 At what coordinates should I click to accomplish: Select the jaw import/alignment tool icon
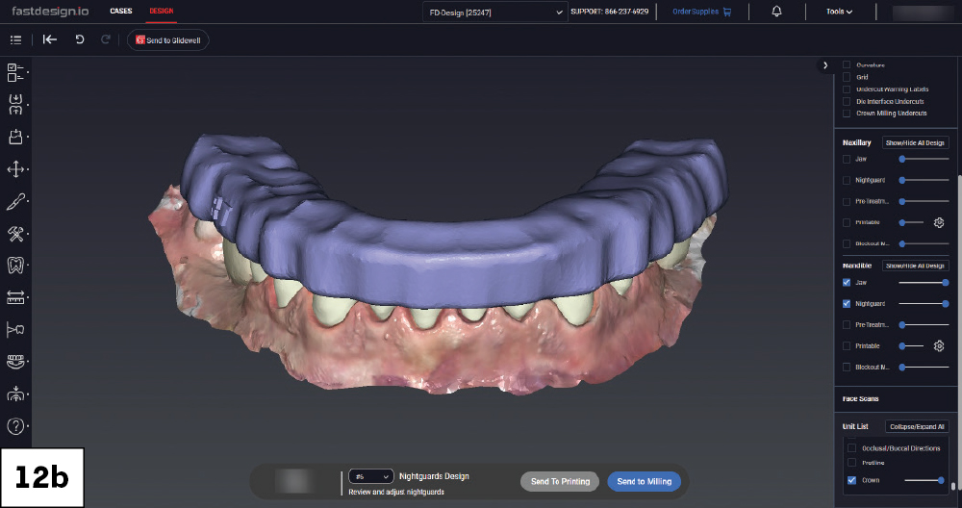pos(15,104)
